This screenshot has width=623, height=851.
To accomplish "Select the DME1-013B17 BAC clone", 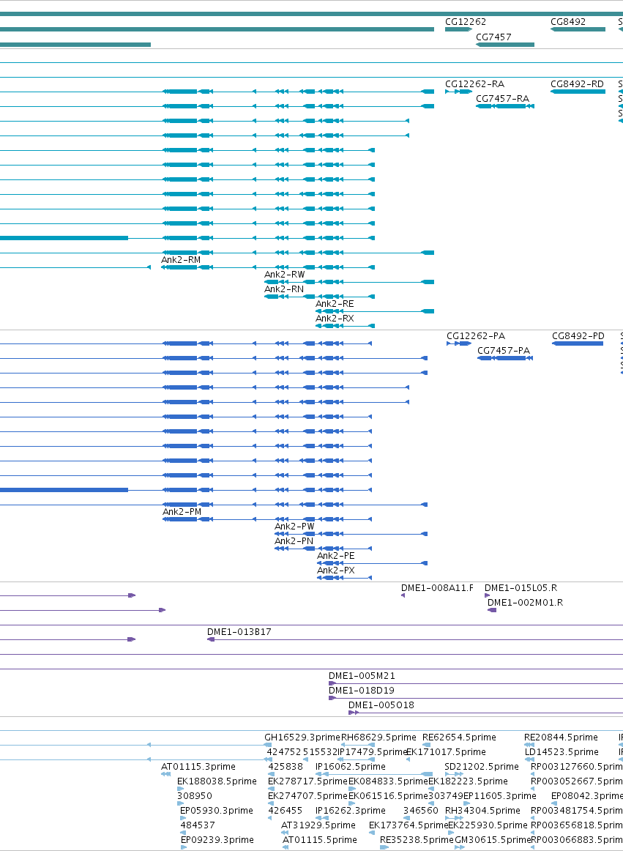I will coord(239,632).
